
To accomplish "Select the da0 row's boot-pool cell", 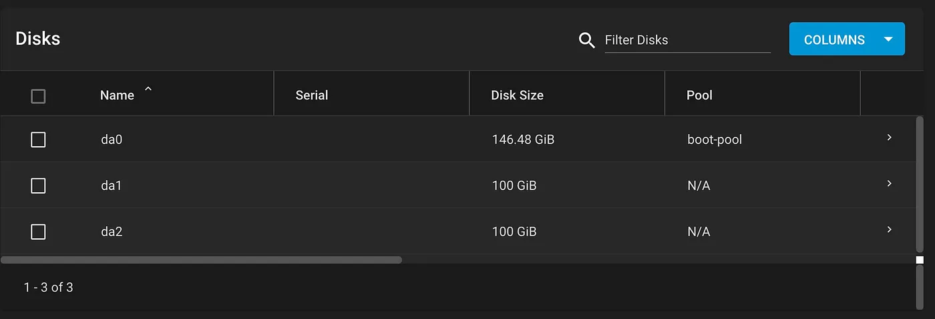I will [x=715, y=139].
